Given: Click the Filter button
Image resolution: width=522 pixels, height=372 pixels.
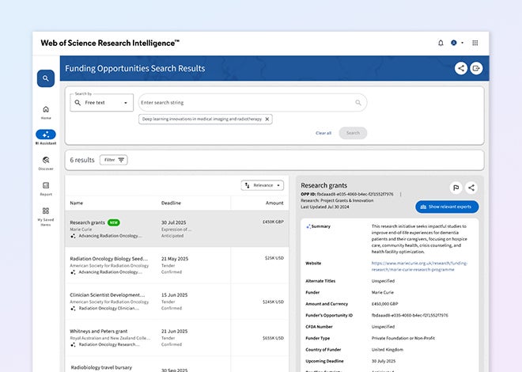Looking at the screenshot, I should [x=114, y=160].
